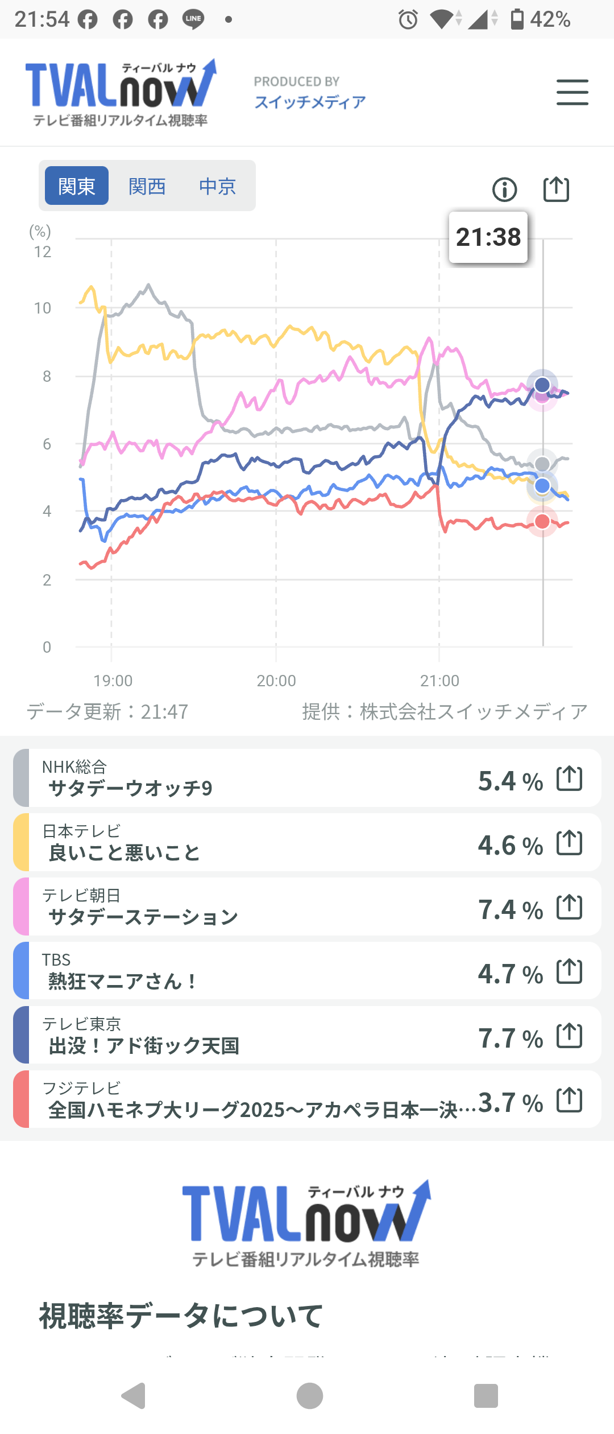Open the スイッチメディア producer link
Screen dimensions: 614x1434
click(310, 102)
